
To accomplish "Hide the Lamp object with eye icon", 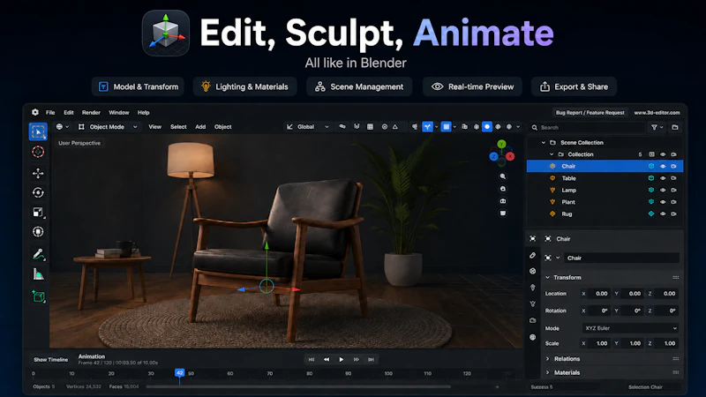I will coord(663,190).
